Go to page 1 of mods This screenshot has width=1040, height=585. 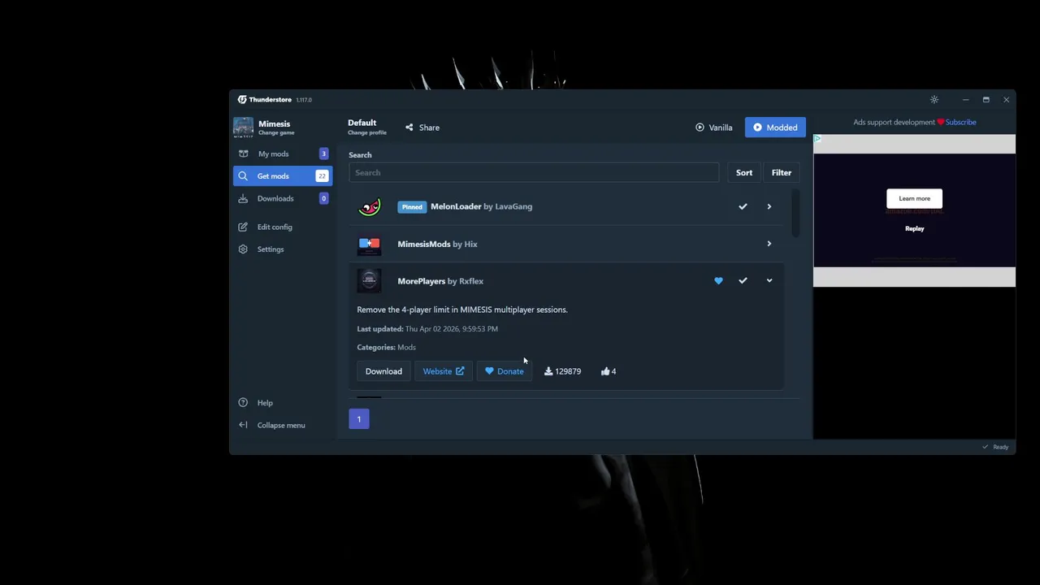click(359, 419)
